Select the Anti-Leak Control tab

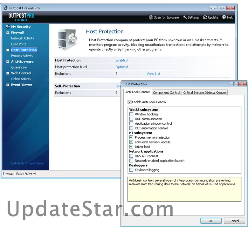pyautogui.click(x=137, y=92)
